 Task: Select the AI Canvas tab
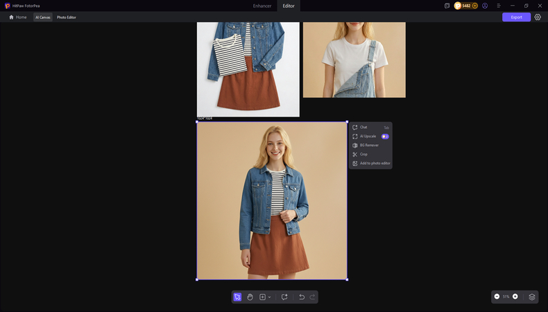[x=42, y=17]
